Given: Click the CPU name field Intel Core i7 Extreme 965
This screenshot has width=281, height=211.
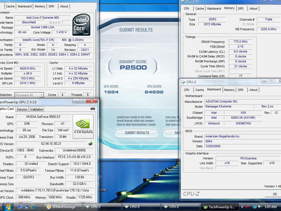Looking at the screenshot, I should click(43, 18).
